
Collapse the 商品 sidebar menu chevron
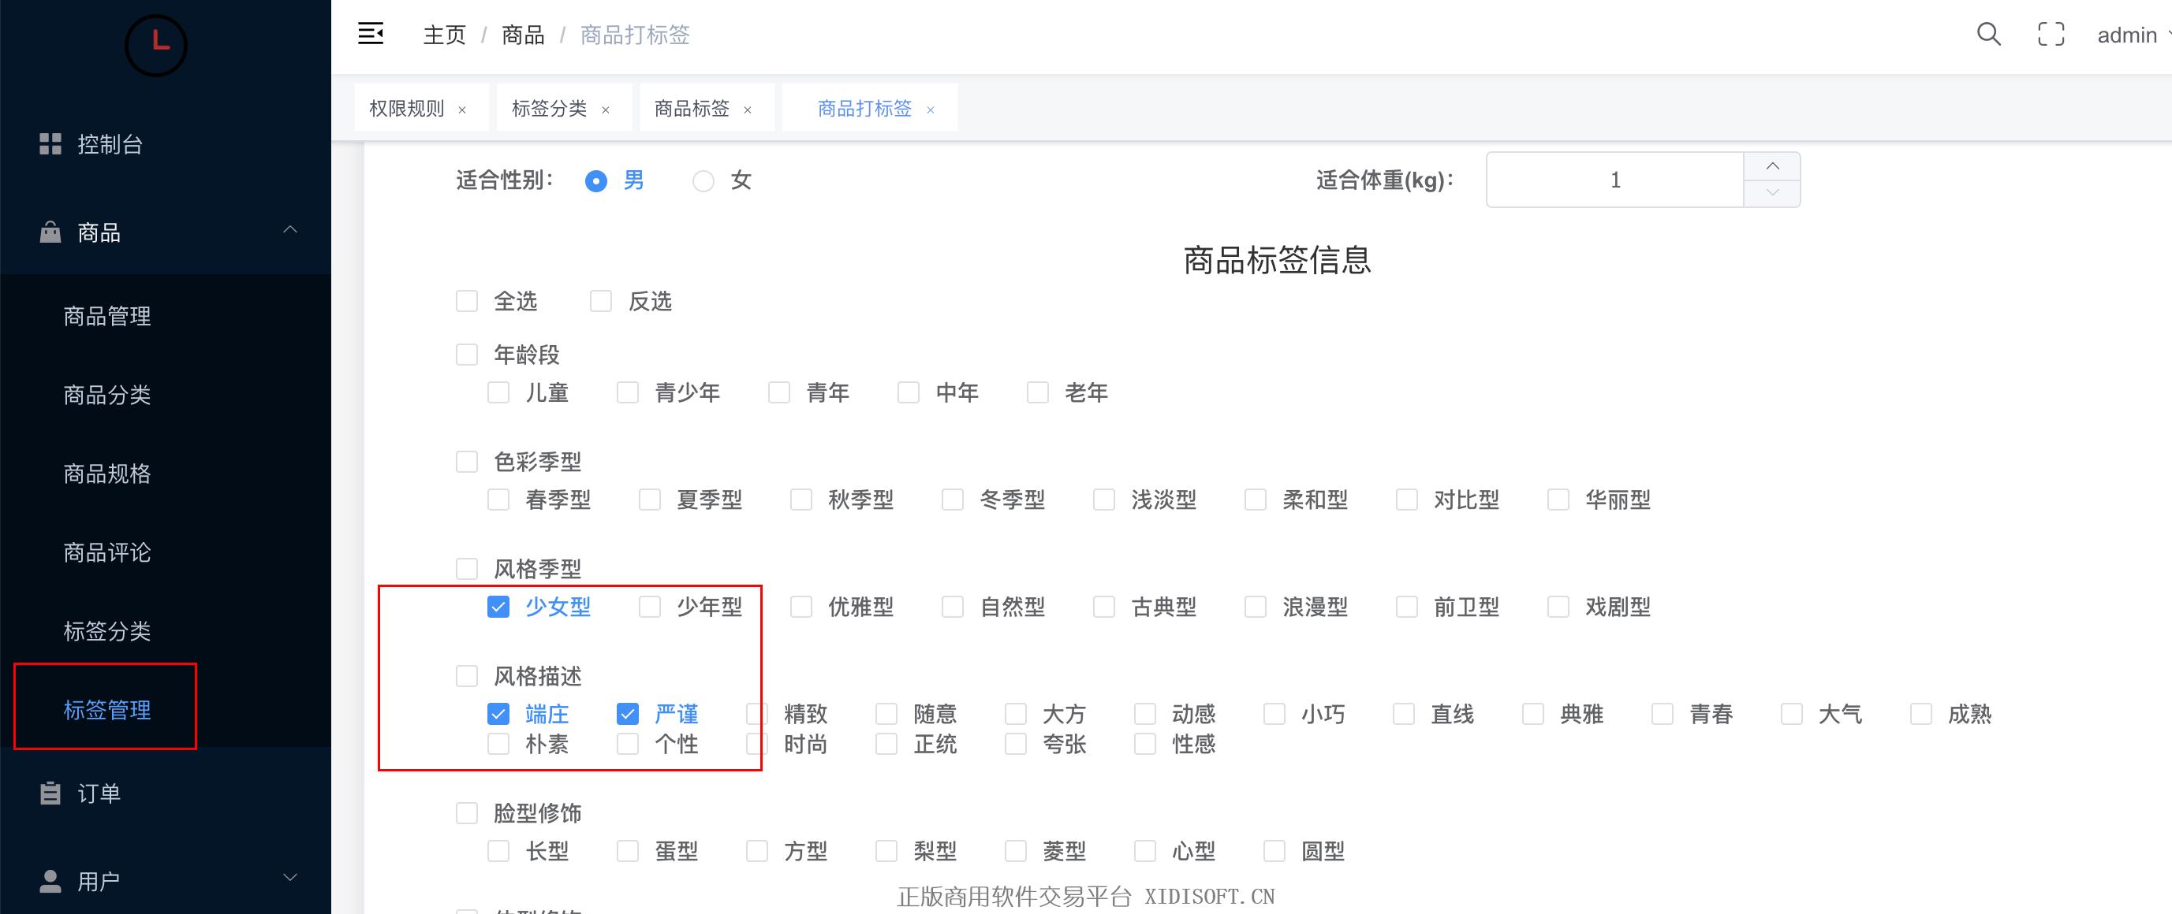(290, 230)
